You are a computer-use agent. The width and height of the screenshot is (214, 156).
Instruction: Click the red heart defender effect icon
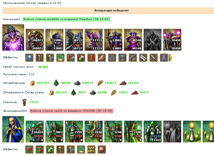coord(29,149)
